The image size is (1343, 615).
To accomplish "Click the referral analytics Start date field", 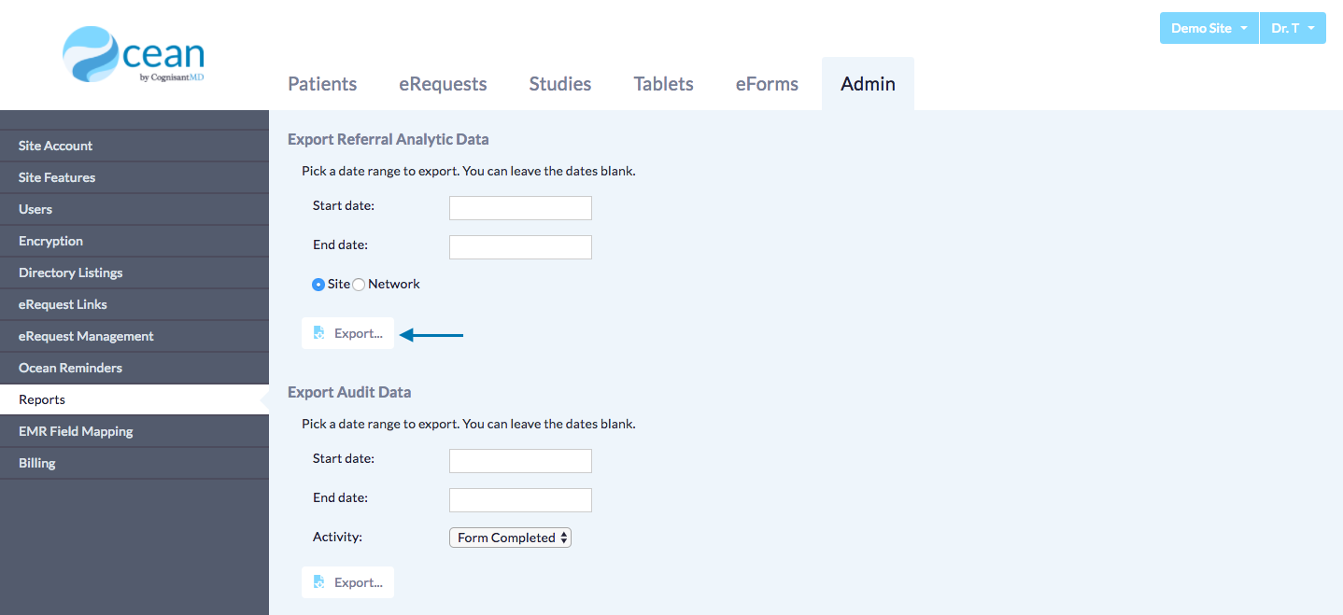I will click(x=520, y=208).
